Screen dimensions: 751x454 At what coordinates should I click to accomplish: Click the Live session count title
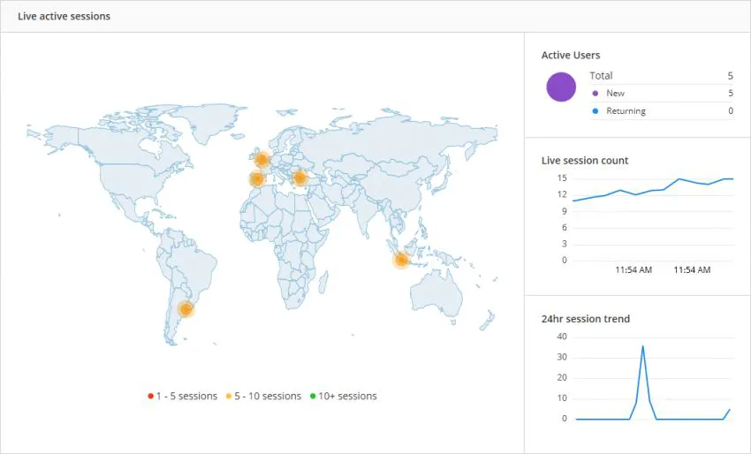[585, 161]
